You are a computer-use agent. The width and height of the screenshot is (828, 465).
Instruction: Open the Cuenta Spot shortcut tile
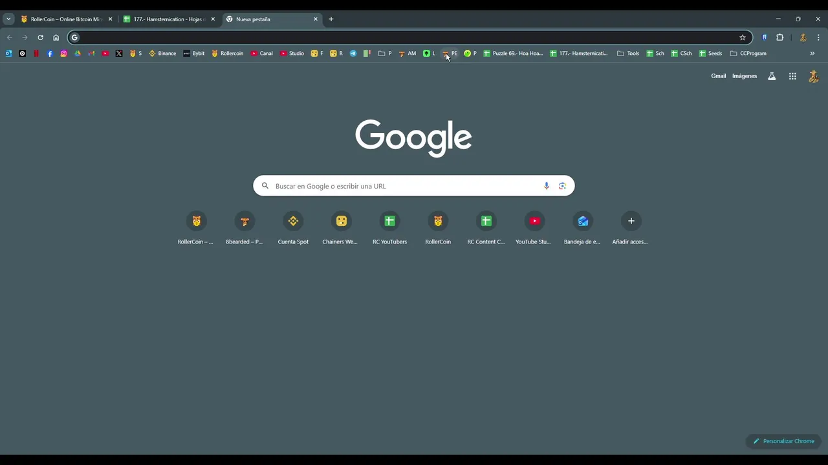293,229
